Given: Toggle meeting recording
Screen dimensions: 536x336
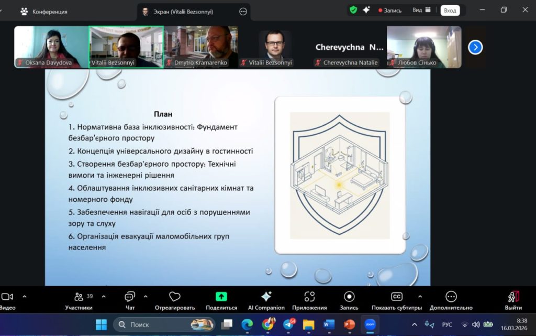Looking at the screenshot, I should 349,300.
